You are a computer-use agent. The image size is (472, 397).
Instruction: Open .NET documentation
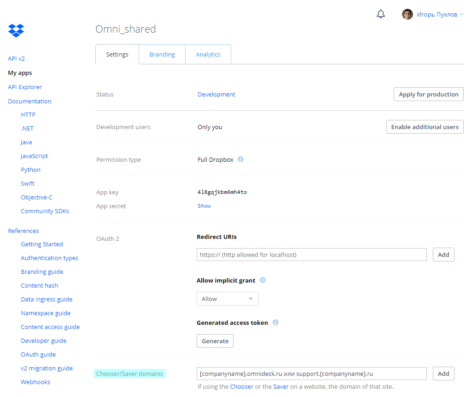(27, 129)
